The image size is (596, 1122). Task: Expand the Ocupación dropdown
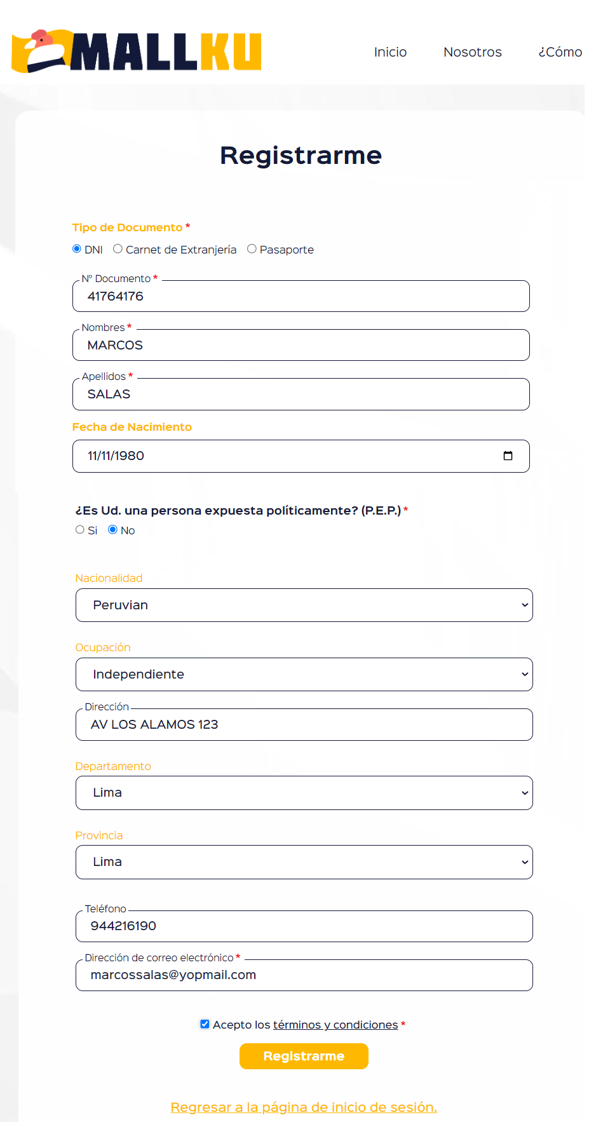304,674
